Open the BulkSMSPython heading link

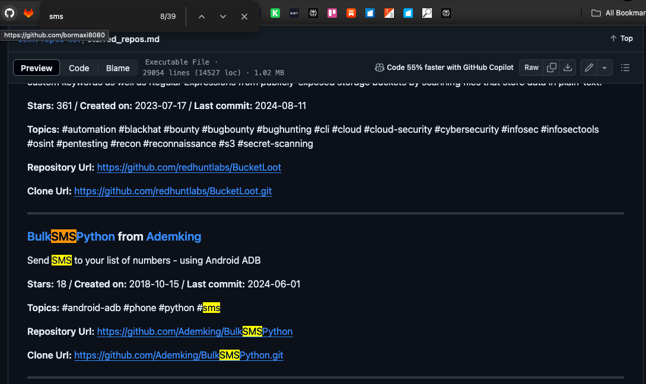71,236
